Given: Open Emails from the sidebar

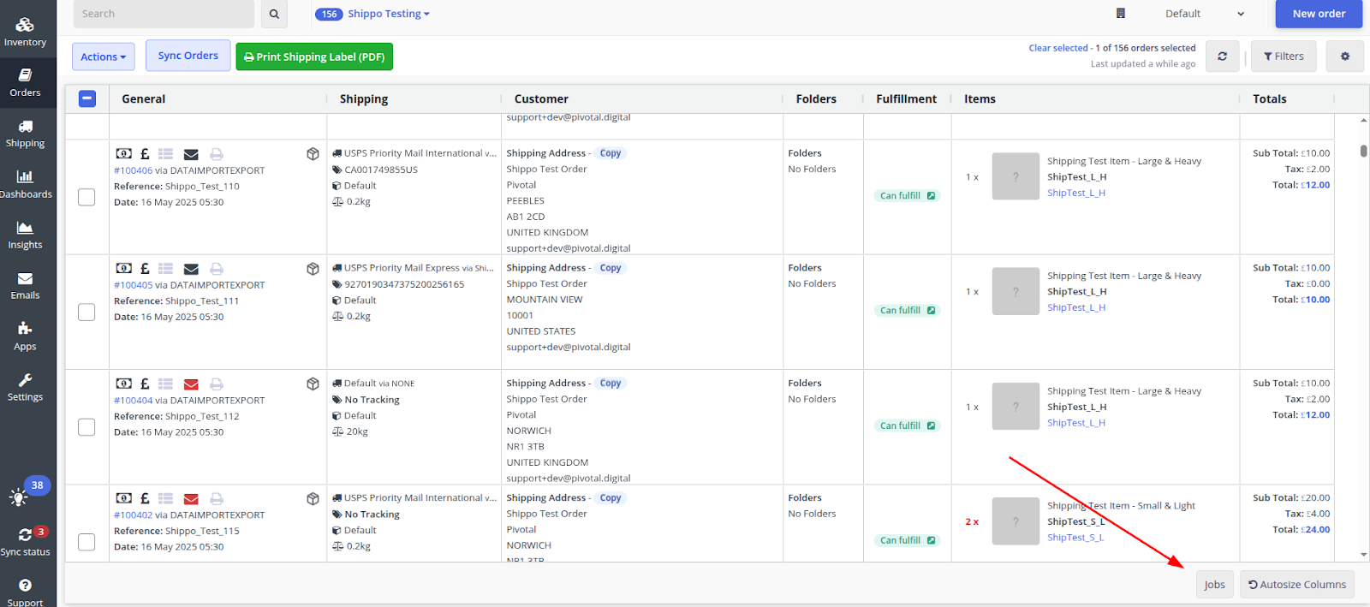Looking at the screenshot, I should [x=26, y=286].
